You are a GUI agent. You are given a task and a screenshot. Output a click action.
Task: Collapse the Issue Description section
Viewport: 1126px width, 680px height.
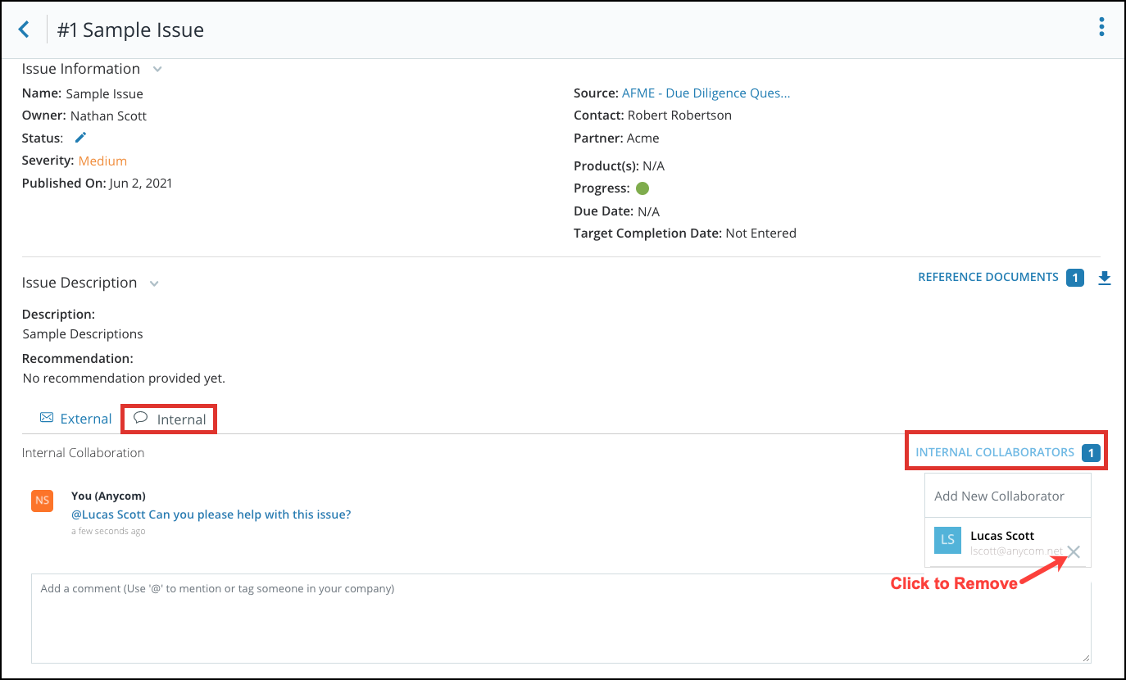click(154, 283)
